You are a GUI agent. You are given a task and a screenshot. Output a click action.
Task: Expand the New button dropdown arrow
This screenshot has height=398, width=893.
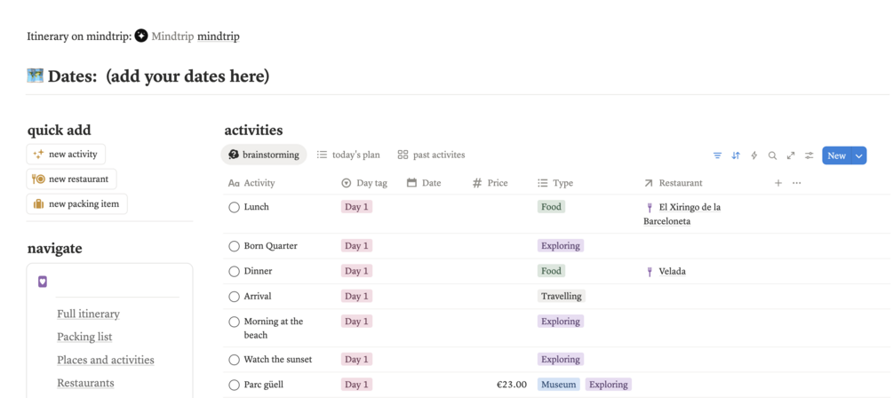pyautogui.click(x=859, y=155)
